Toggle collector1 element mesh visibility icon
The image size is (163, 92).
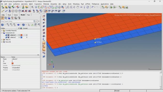[x=8, y=35]
